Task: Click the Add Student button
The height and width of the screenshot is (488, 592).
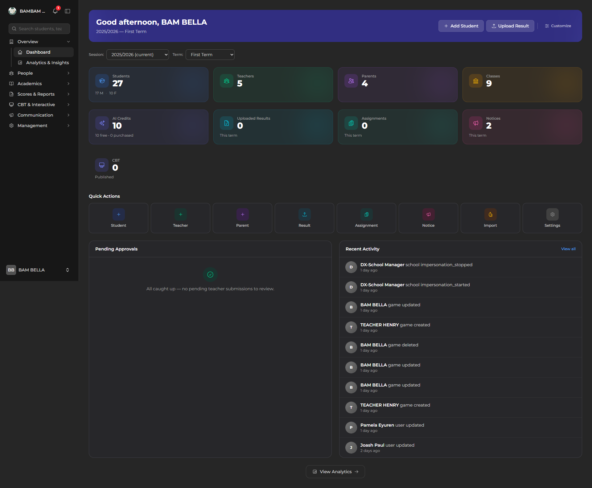Action: pyautogui.click(x=461, y=26)
